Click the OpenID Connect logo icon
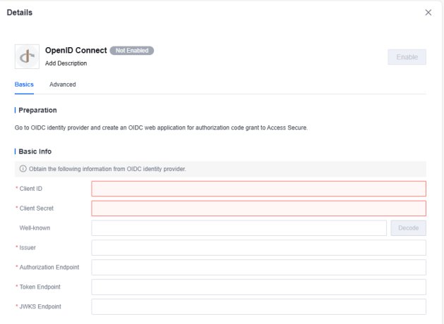This screenshot has width=444, height=324. (27, 56)
